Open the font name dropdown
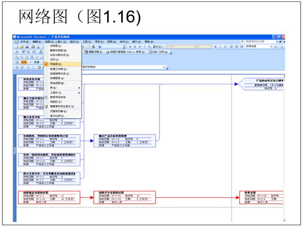 [195, 46]
